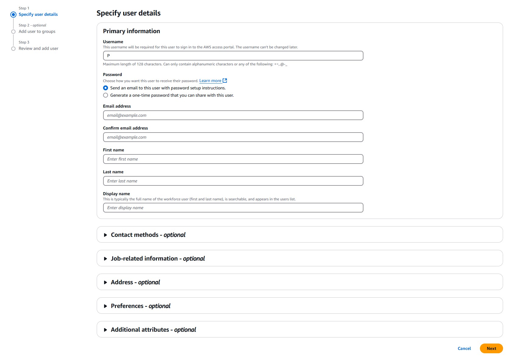Screen dimensions: 521x356
Task: Expand the Preferences optional section
Action: (106, 306)
